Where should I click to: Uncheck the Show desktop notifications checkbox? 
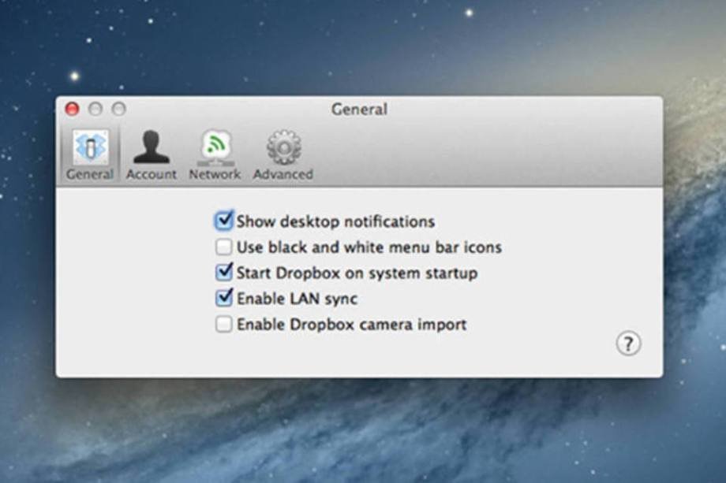click(224, 221)
